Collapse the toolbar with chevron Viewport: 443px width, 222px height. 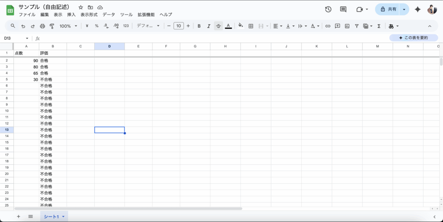tap(430, 26)
